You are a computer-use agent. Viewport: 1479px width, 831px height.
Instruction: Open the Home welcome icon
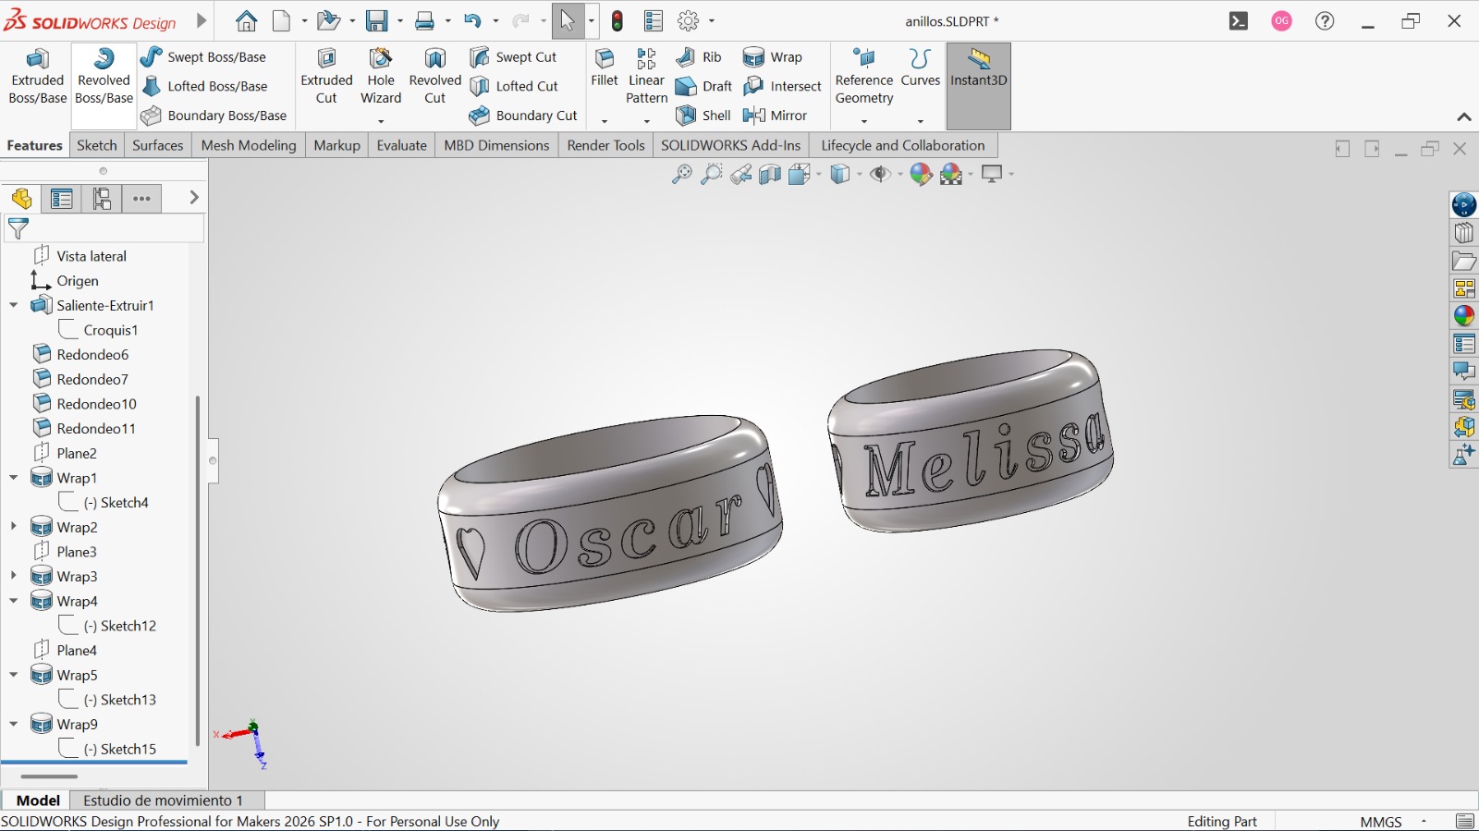coord(246,21)
